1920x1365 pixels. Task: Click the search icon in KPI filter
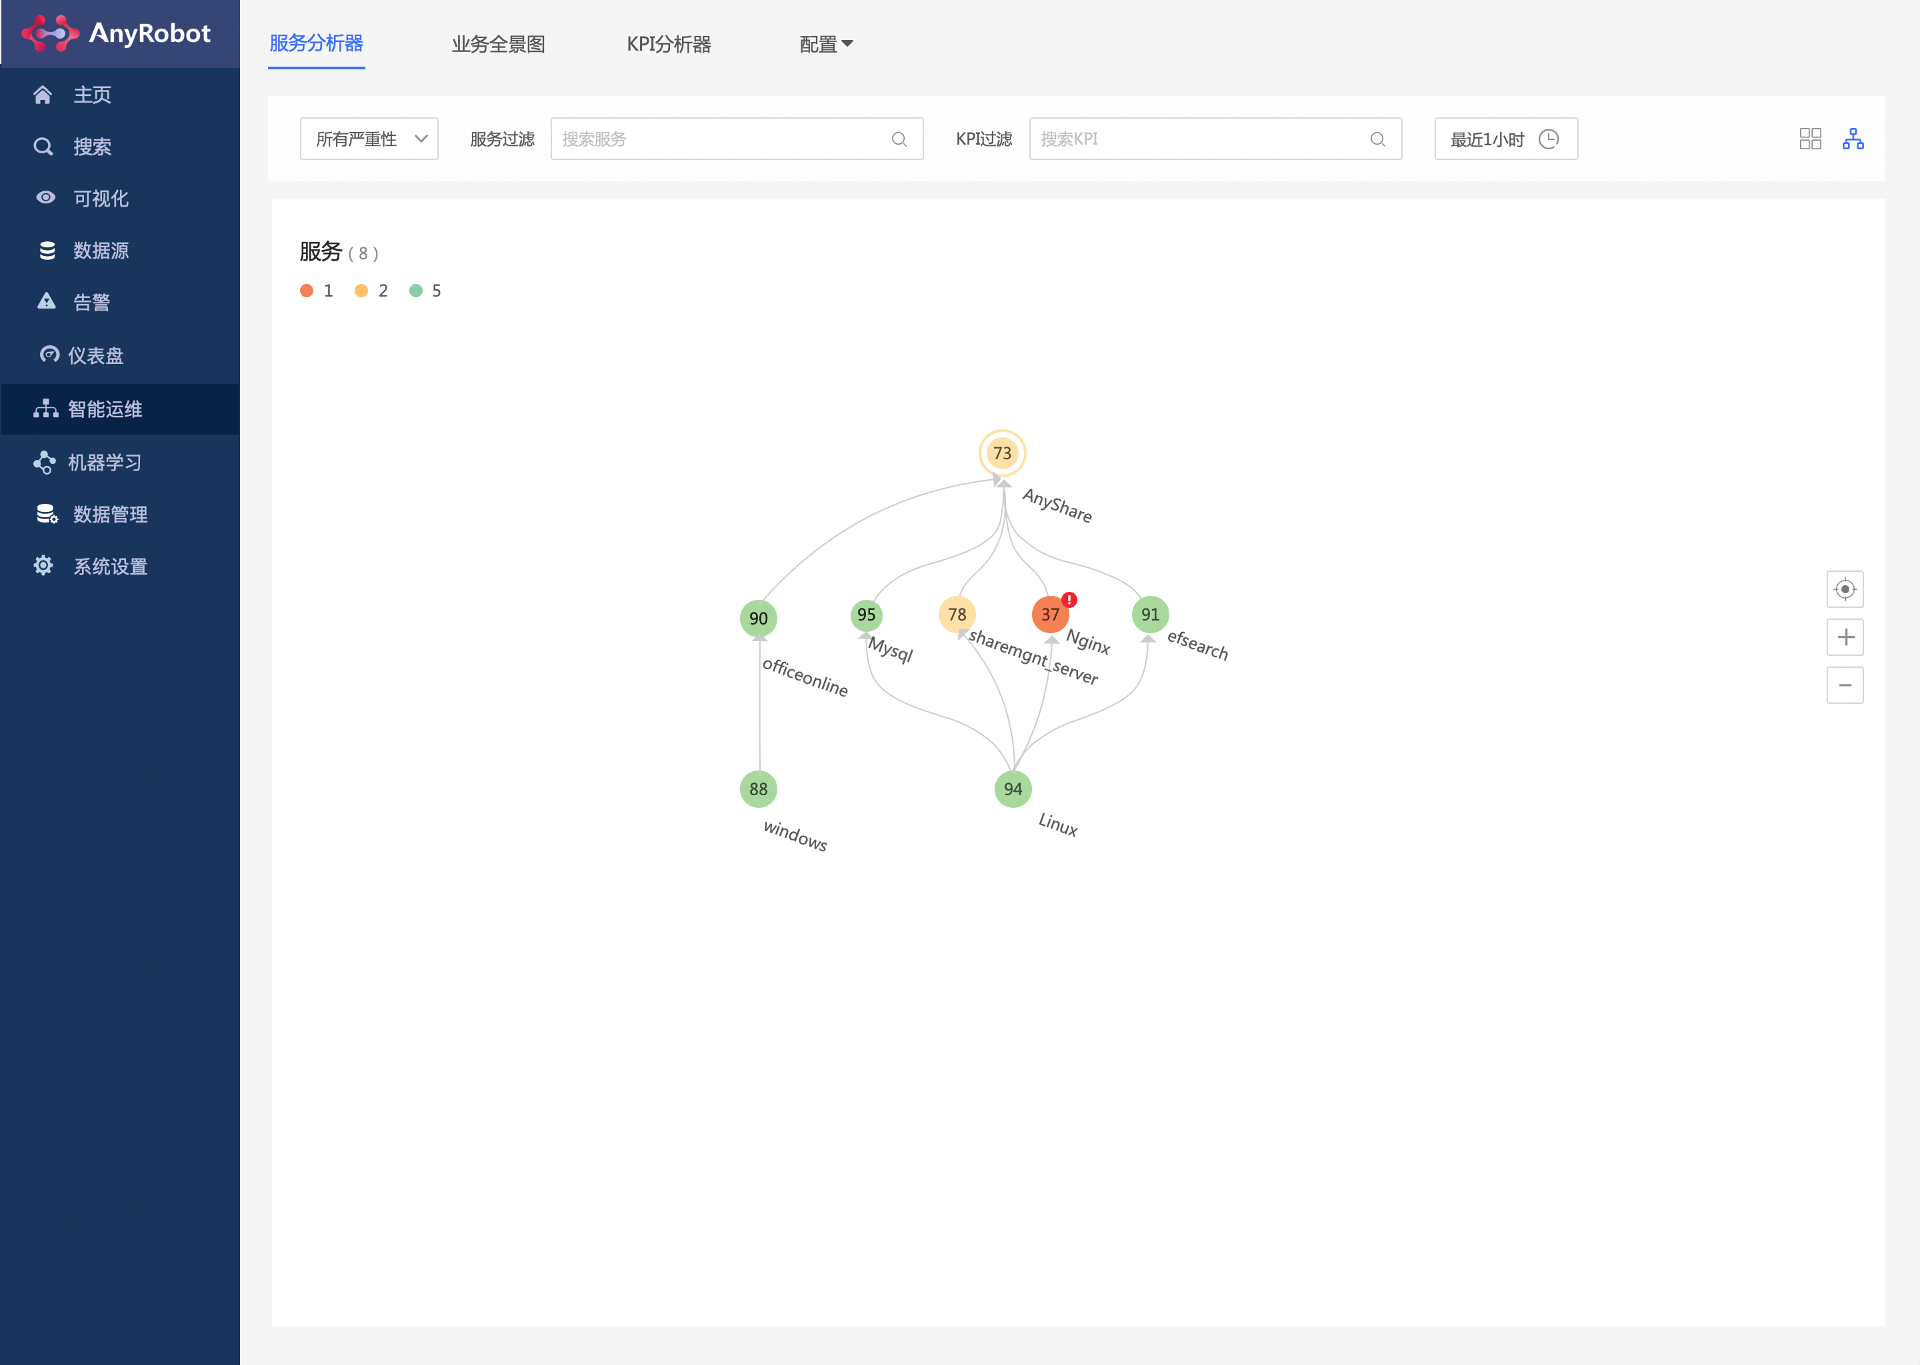(x=1377, y=139)
